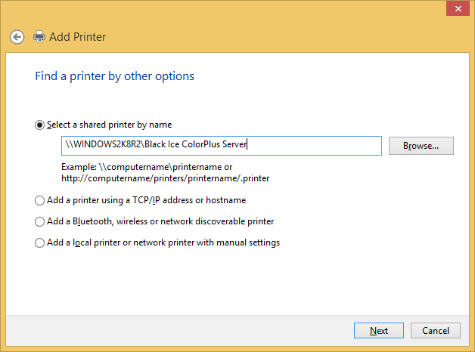This screenshot has width=475, height=352.
Task: Click the 'Add a local printer' option label
Action: (x=163, y=242)
